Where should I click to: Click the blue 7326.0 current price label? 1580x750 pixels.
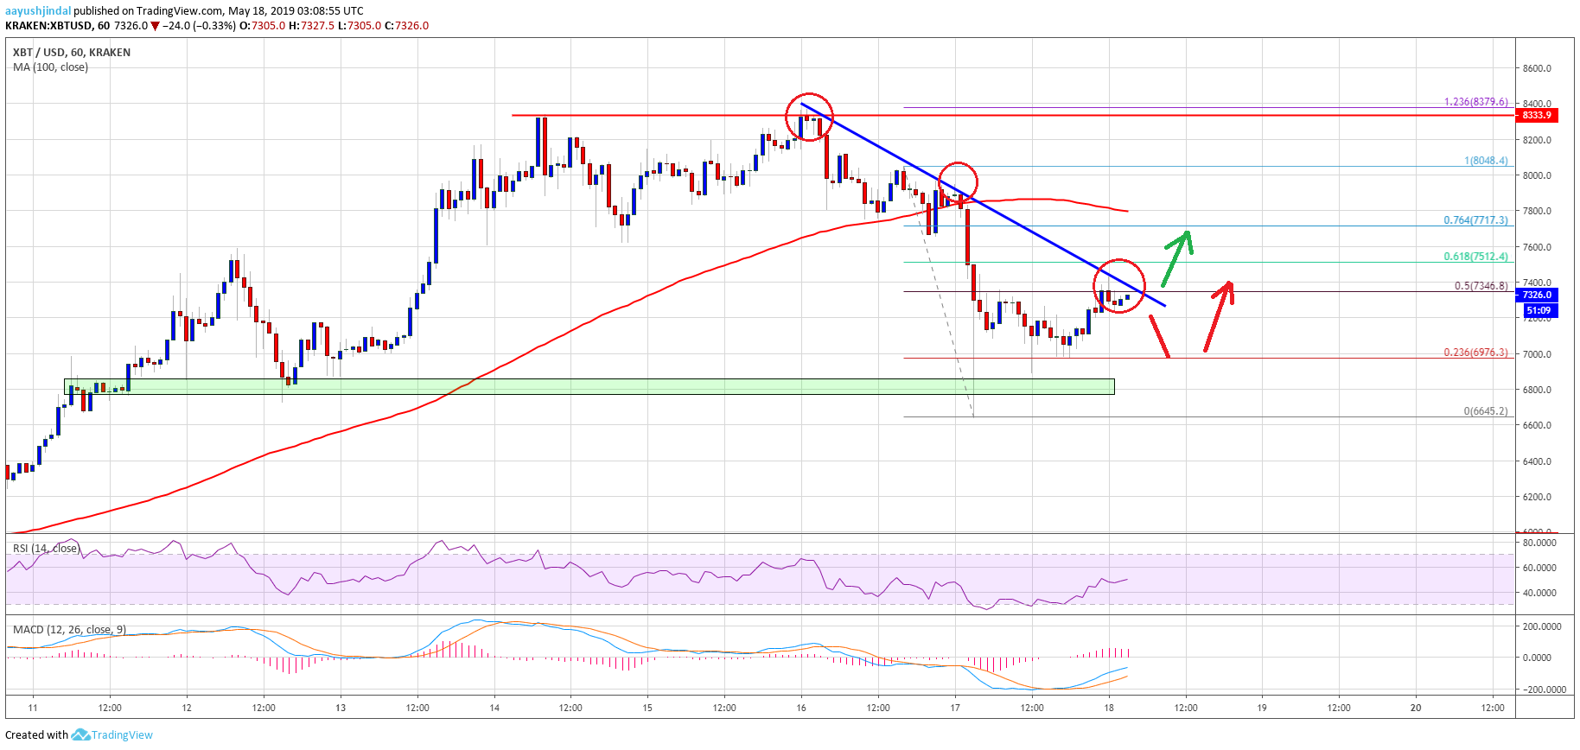click(1538, 295)
